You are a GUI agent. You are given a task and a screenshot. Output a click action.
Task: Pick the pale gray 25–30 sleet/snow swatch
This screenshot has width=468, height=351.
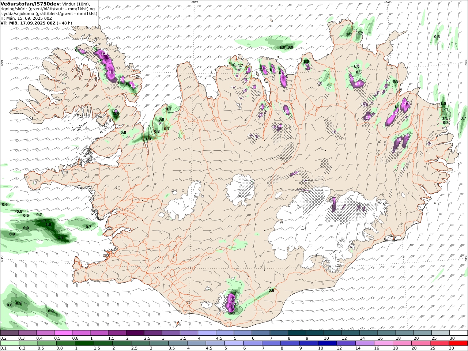pyautogui.click(x=440, y=333)
